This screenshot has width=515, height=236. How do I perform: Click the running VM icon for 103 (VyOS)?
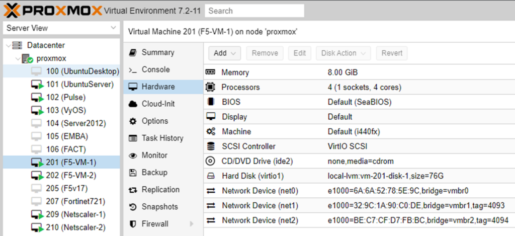pos(37,111)
